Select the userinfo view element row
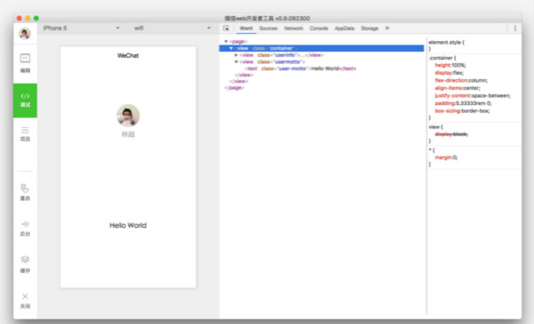The width and height of the screenshot is (534, 324). coord(281,55)
